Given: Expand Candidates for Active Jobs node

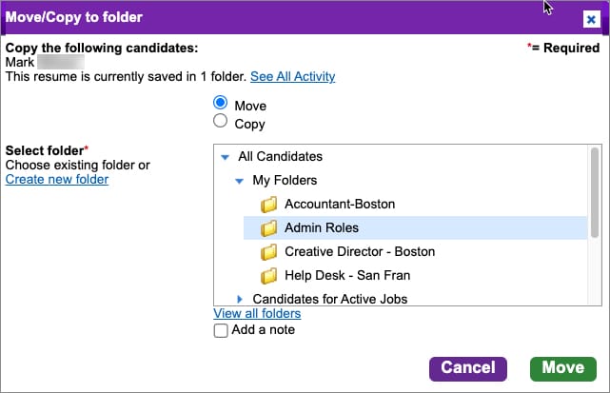Looking at the screenshot, I should coord(240,300).
